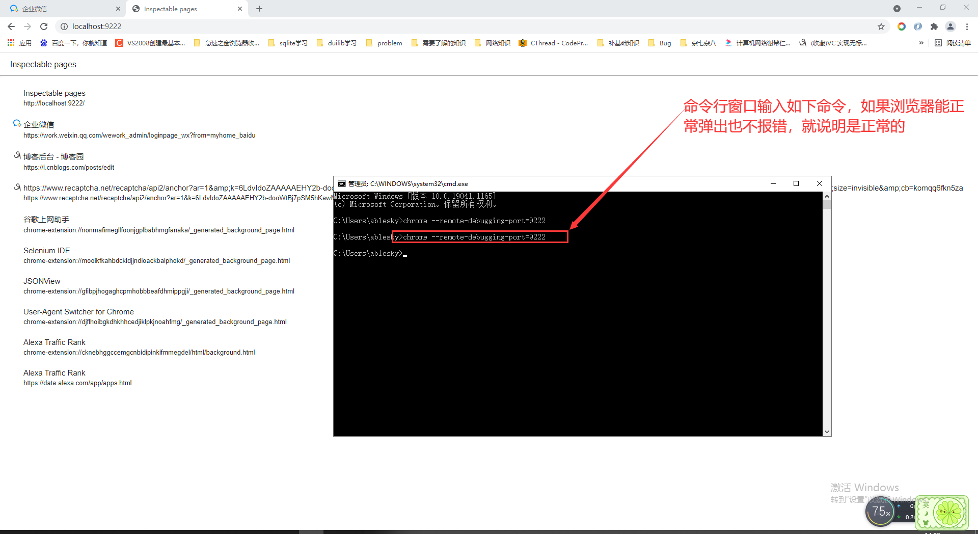This screenshot has height=534, width=978.
Task: Click the 博客园 favicon in page list
Action: pos(17,155)
